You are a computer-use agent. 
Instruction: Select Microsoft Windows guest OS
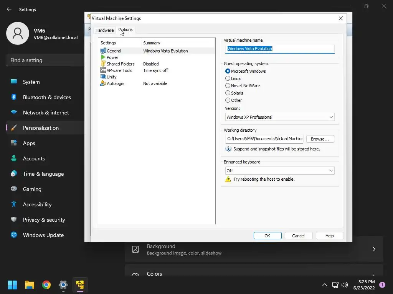228,71
